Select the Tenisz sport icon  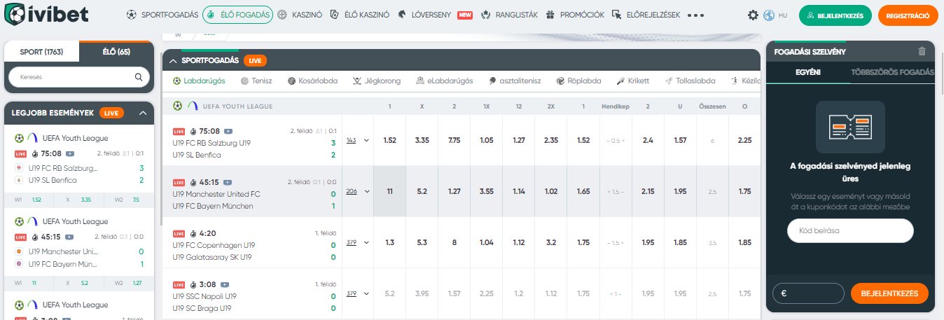[244, 81]
